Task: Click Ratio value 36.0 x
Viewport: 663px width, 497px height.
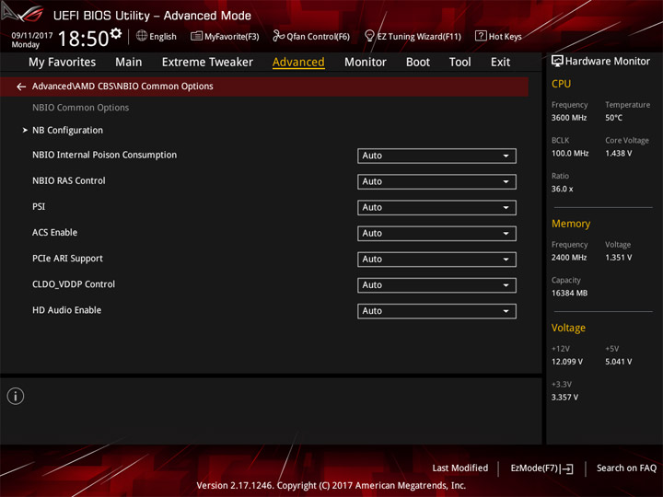Action: tap(563, 189)
